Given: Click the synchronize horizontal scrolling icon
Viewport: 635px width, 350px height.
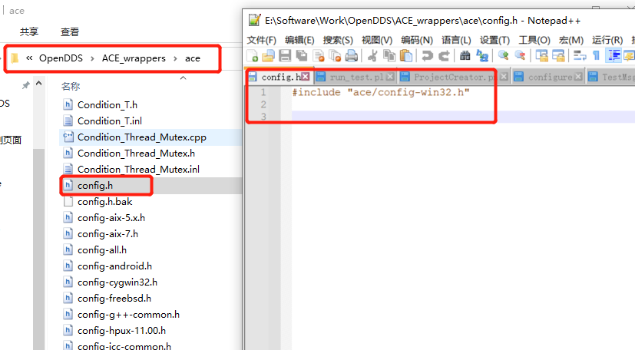Looking at the screenshot, I should (558, 56).
